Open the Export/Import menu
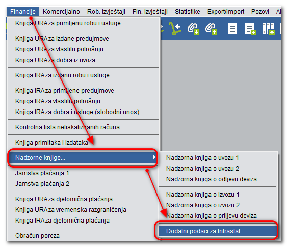 point(226,12)
